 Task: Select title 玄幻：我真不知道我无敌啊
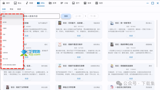(x=74, y=66)
